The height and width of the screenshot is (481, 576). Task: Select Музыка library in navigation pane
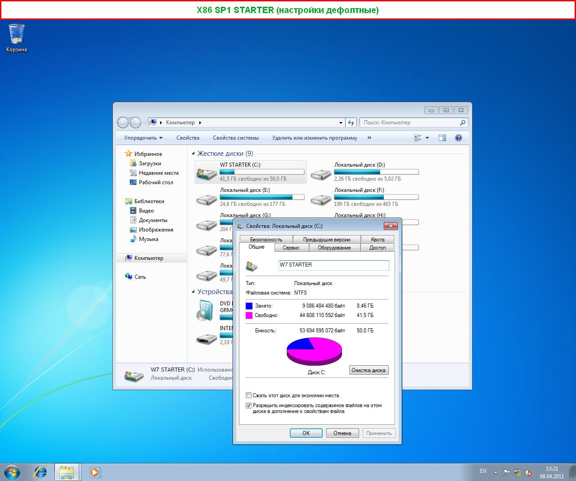(x=148, y=239)
